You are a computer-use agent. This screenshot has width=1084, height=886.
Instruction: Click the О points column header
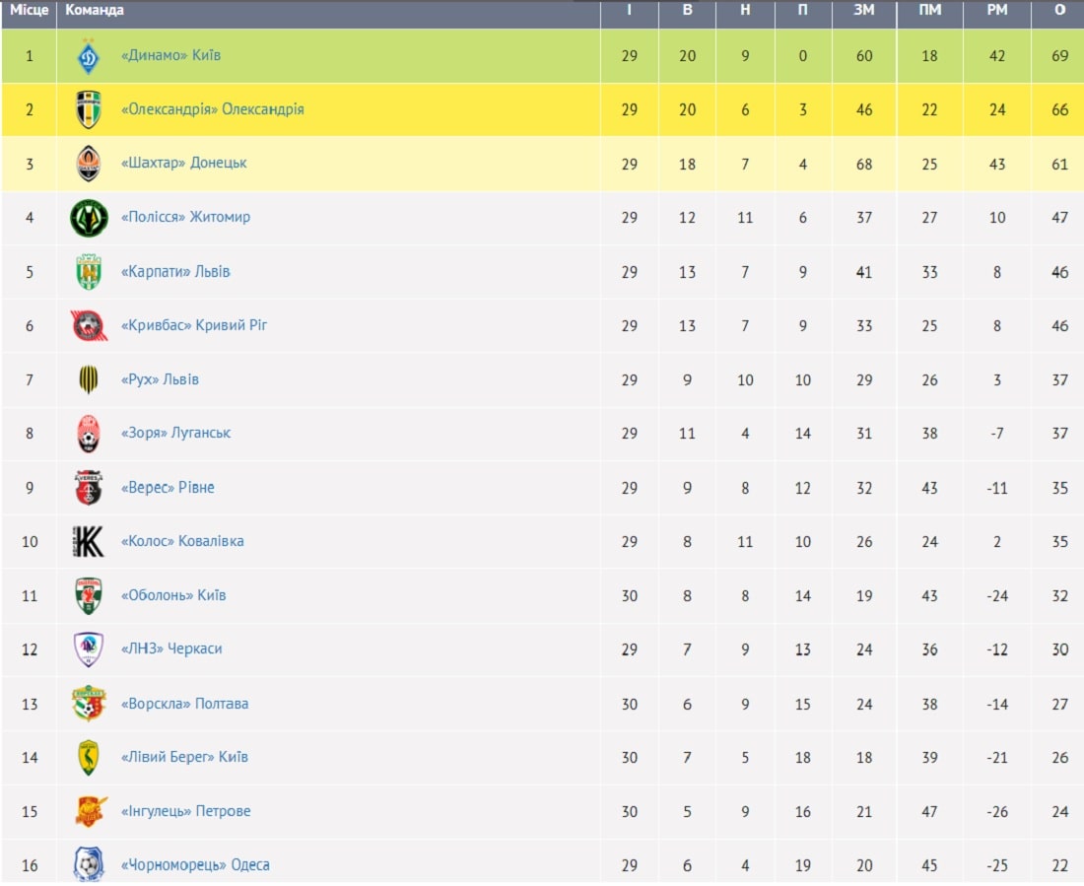click(x=1059, y=11)
